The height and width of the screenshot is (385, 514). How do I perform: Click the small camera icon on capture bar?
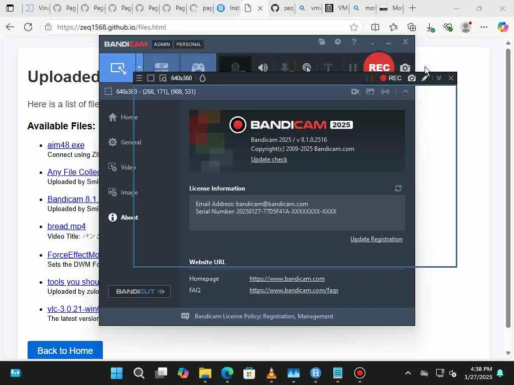(x=412, y=78)
